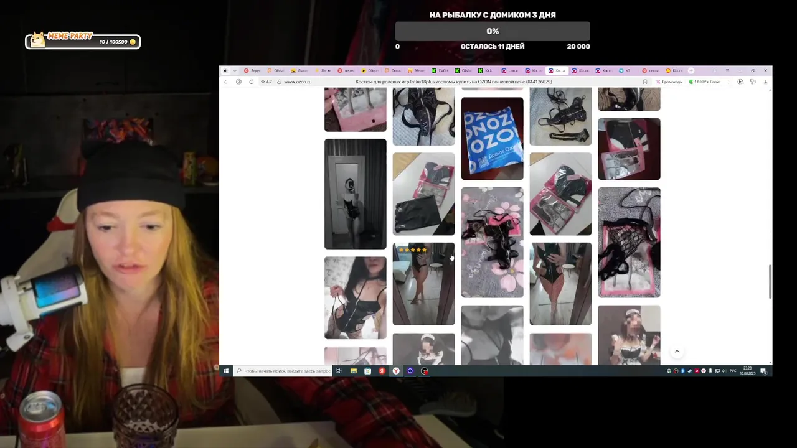Open Yandex Browser on the taskbar
The height and width of the screenshot is (448, 797).
pyautogui.click(x=396, y=371)
